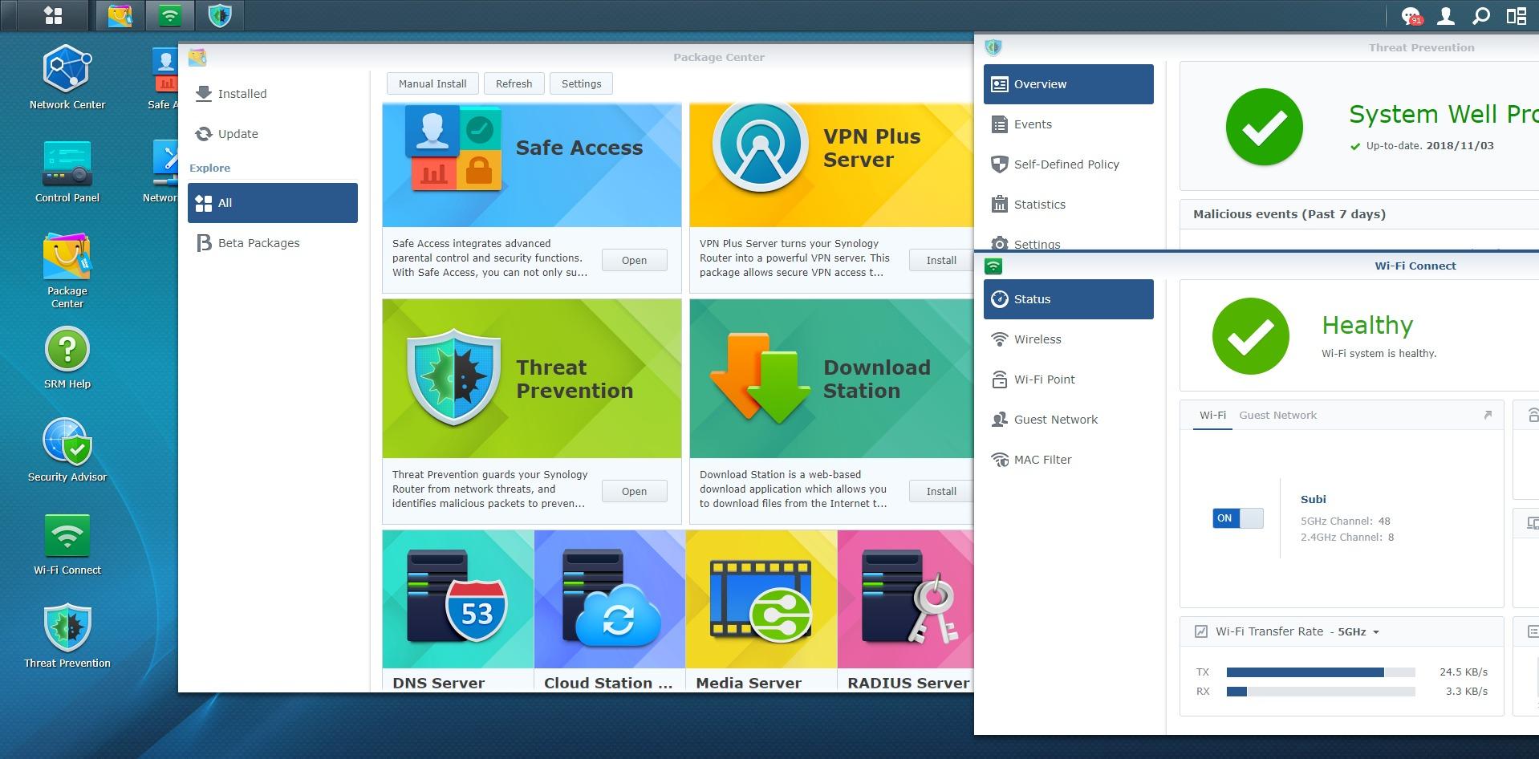This screenshot has height=759, width=1539.
Task: Click Refresh in Package Center
Action: [514, 83]
